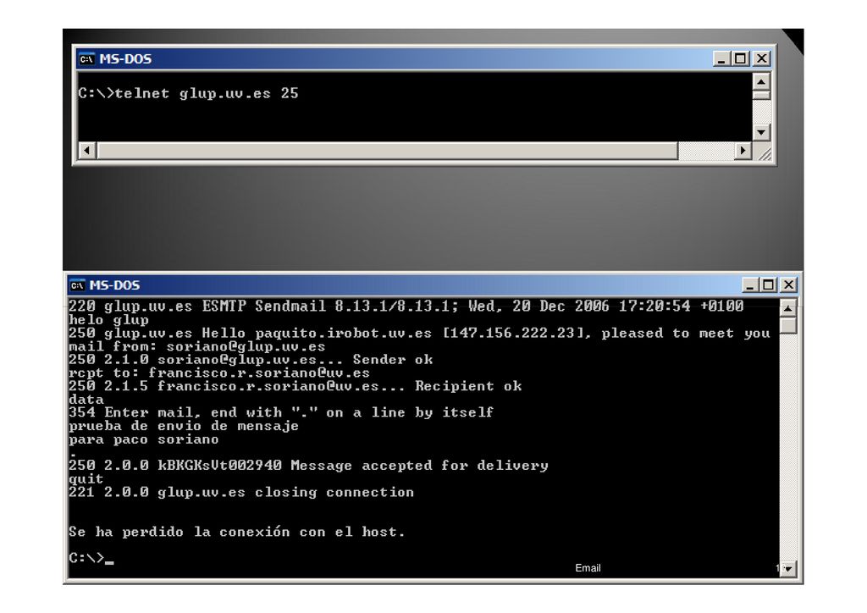
Task: Click the upper window's scroll-left arrow
Action: (87, 151)
